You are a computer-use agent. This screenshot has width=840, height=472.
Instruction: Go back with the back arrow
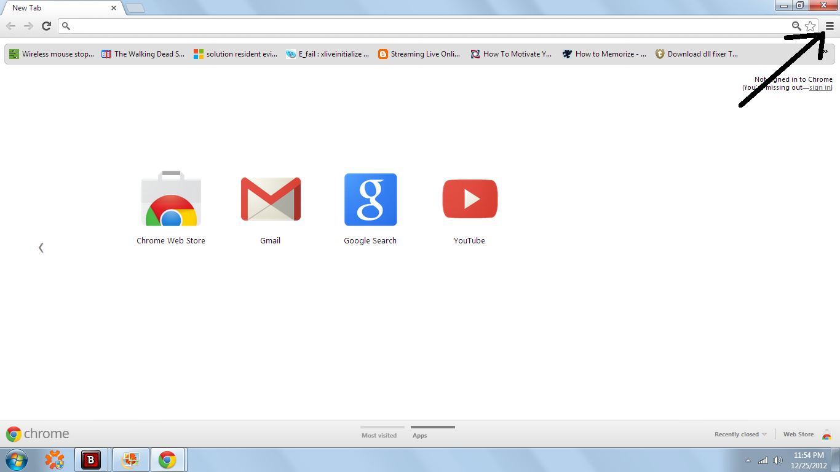point(11,26)
